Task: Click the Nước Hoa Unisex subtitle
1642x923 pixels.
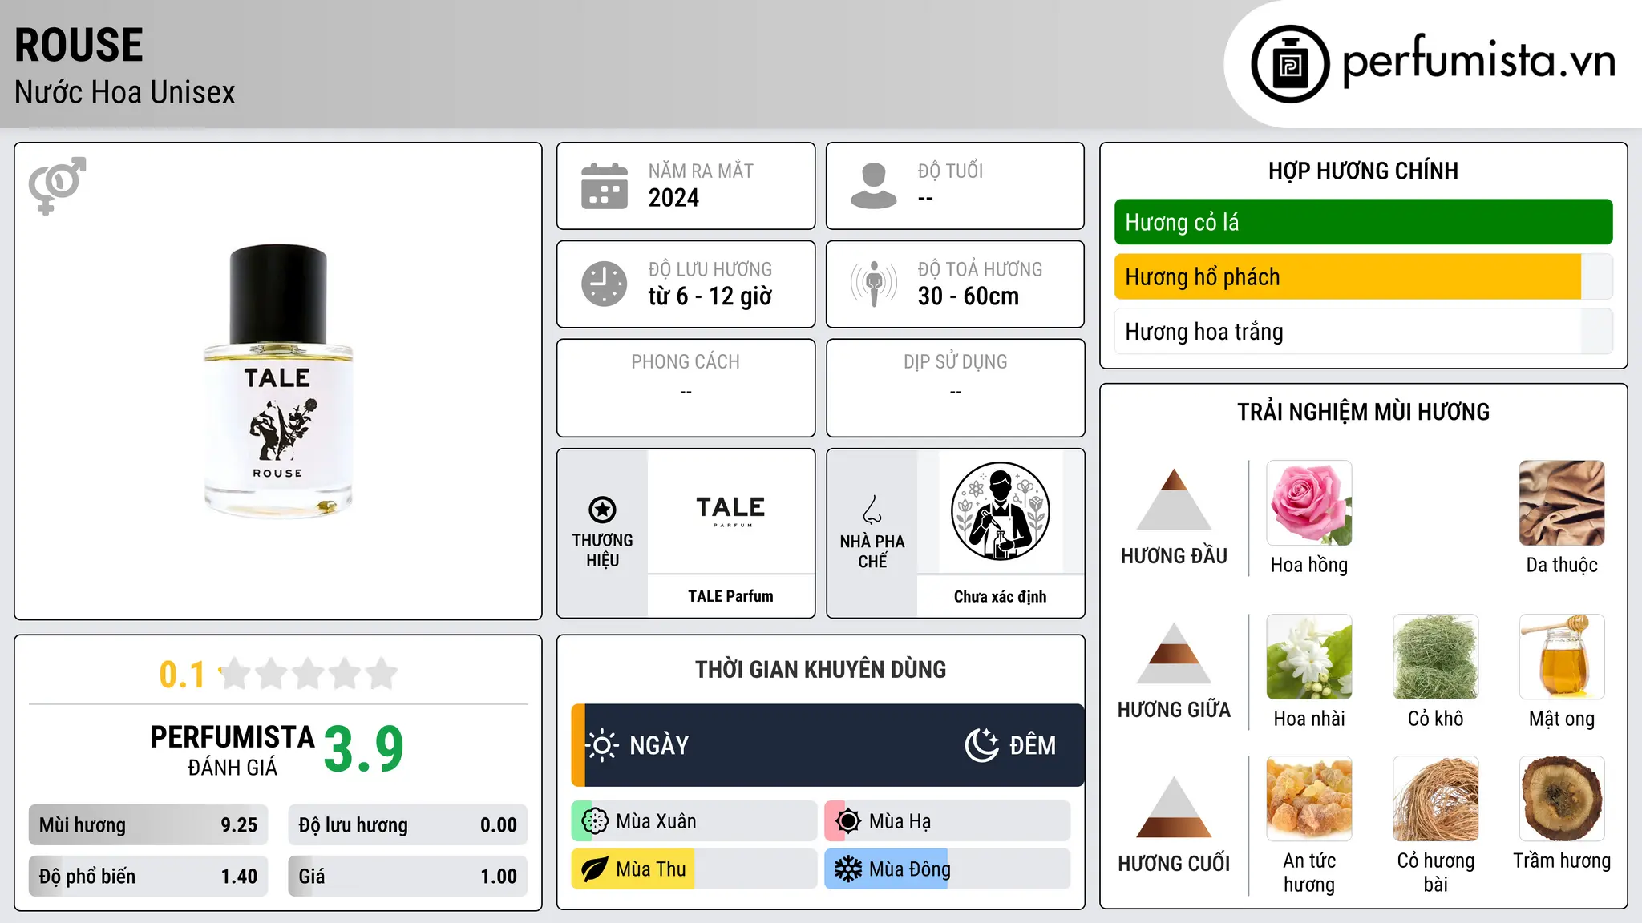Action: click(x=125, y=93)
